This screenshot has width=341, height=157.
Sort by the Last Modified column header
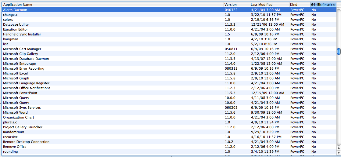269,5
